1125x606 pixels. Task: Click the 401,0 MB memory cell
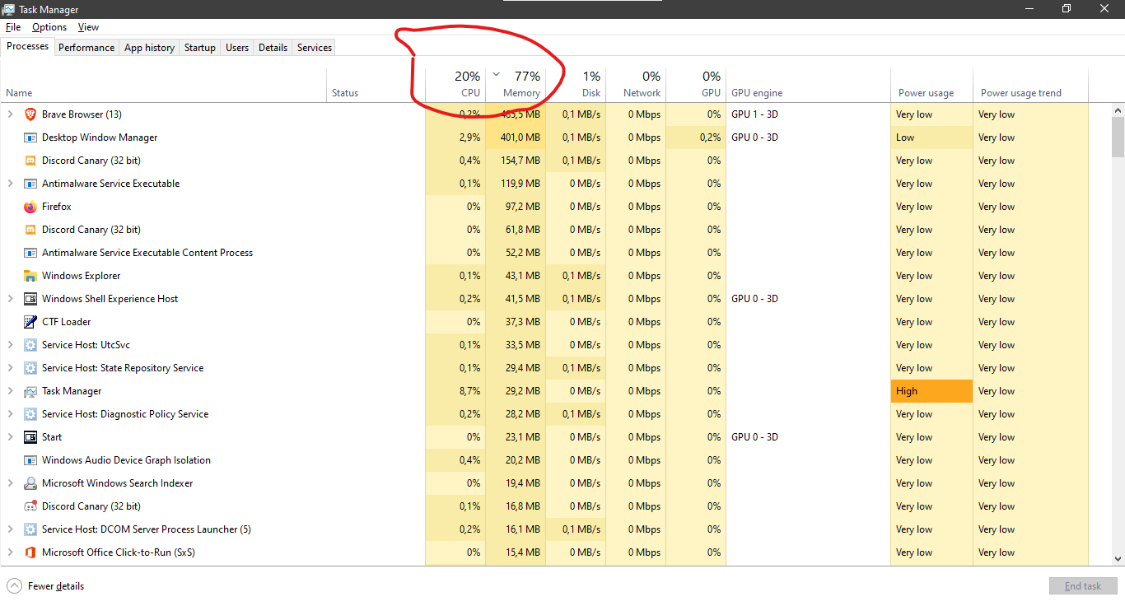pos(516,138)
